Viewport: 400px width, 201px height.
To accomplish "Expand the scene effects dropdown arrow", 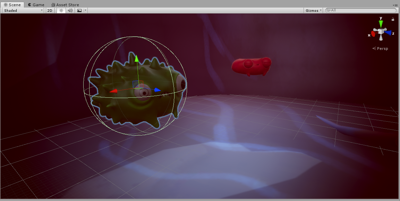I will [85, 10].
